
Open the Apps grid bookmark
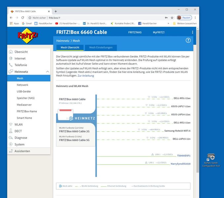click(x=14, y=23)
